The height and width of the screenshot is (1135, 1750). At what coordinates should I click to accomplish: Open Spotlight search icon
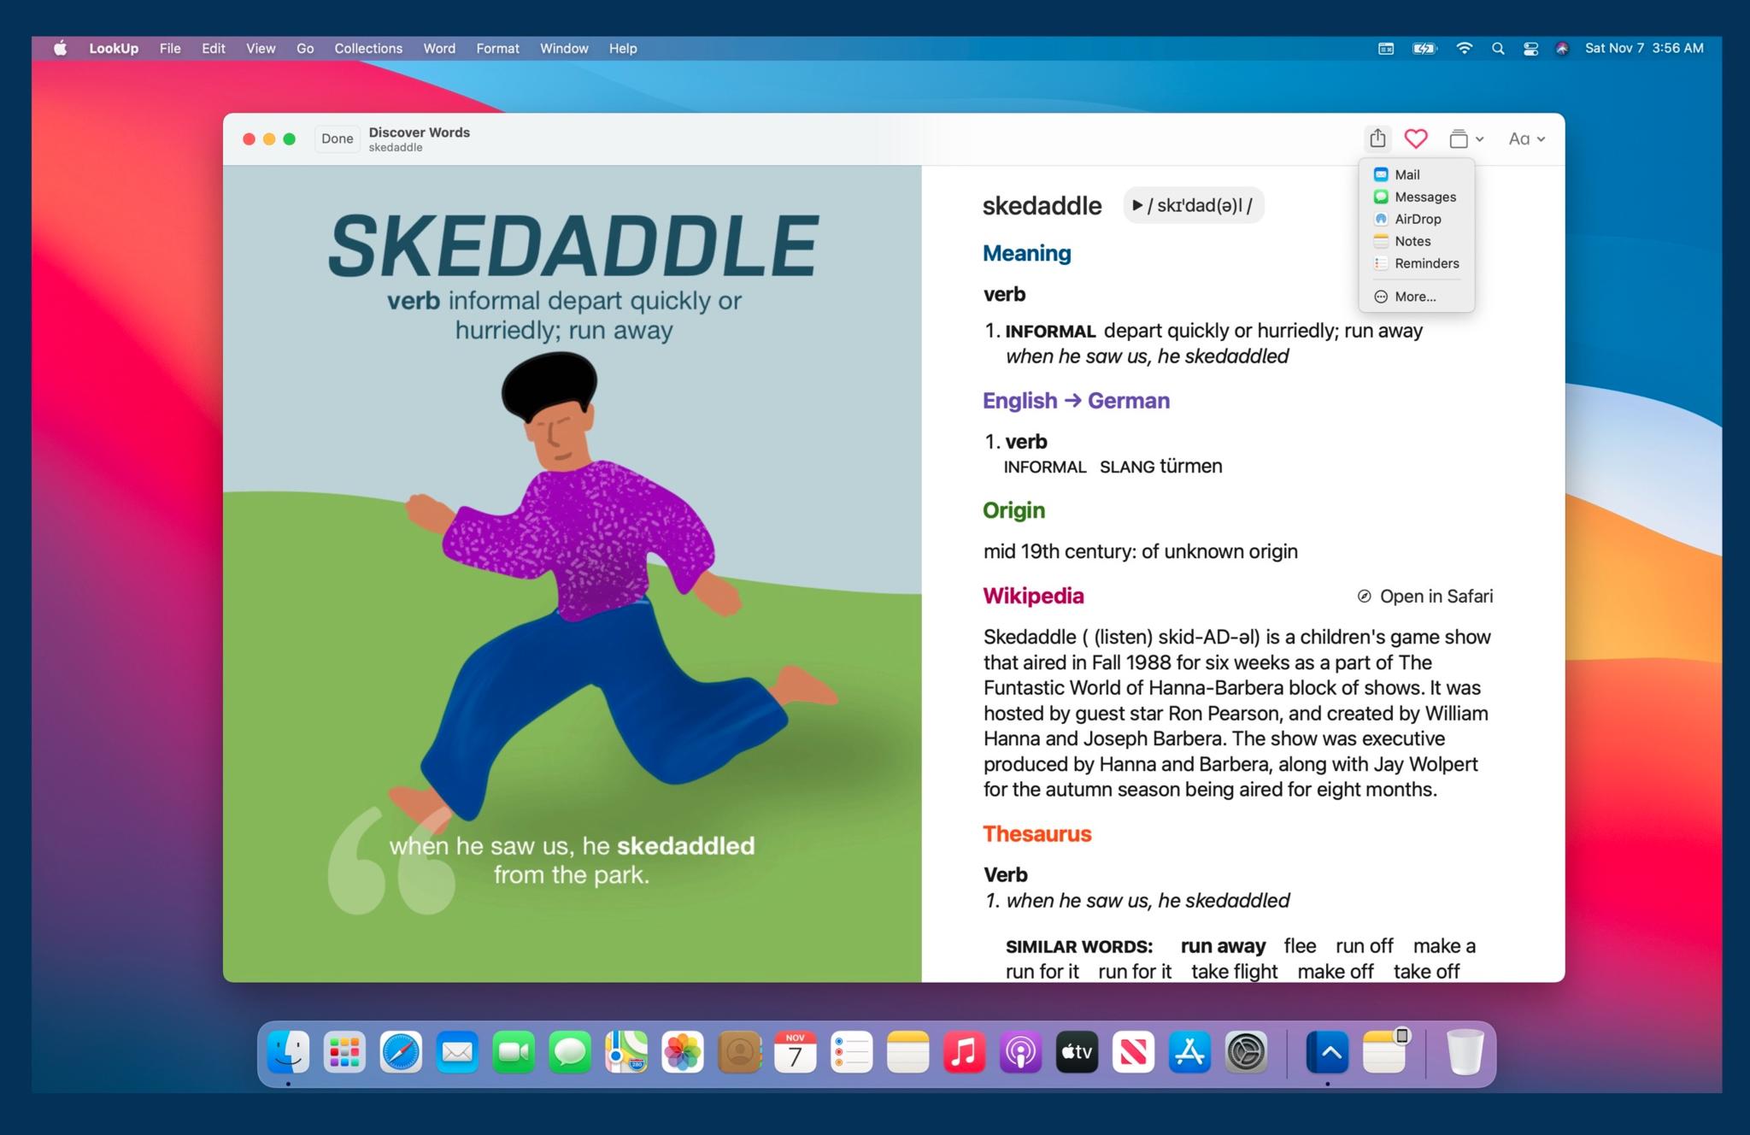[1498, 49]
